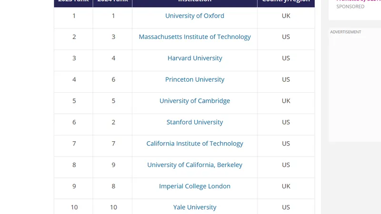Open the University of Cambridge link
This screenshot has height=214, width=381.
point(195,101)
